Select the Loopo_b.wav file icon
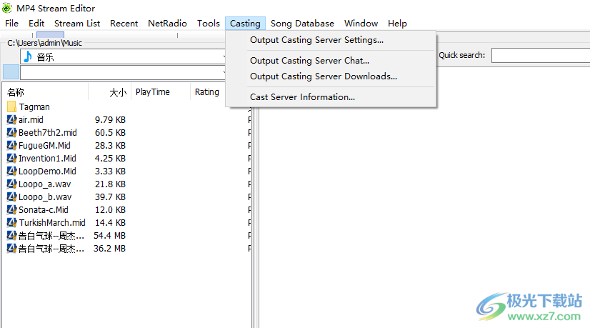The width and height of the screenshot is (590, 328). click(x=11, y=197)
